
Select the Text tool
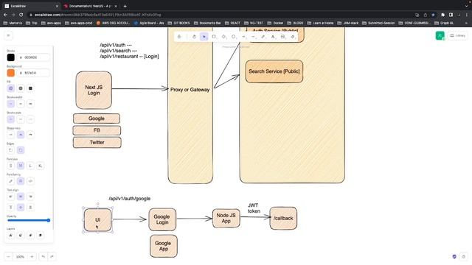point(273,37)
